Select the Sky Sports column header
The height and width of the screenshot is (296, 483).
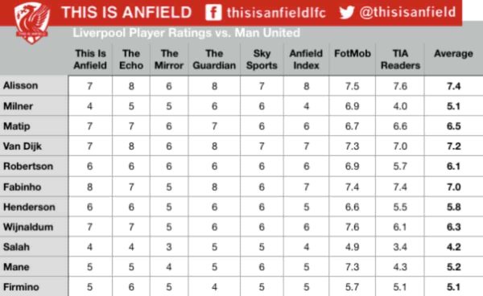click(x=262, y=60)
